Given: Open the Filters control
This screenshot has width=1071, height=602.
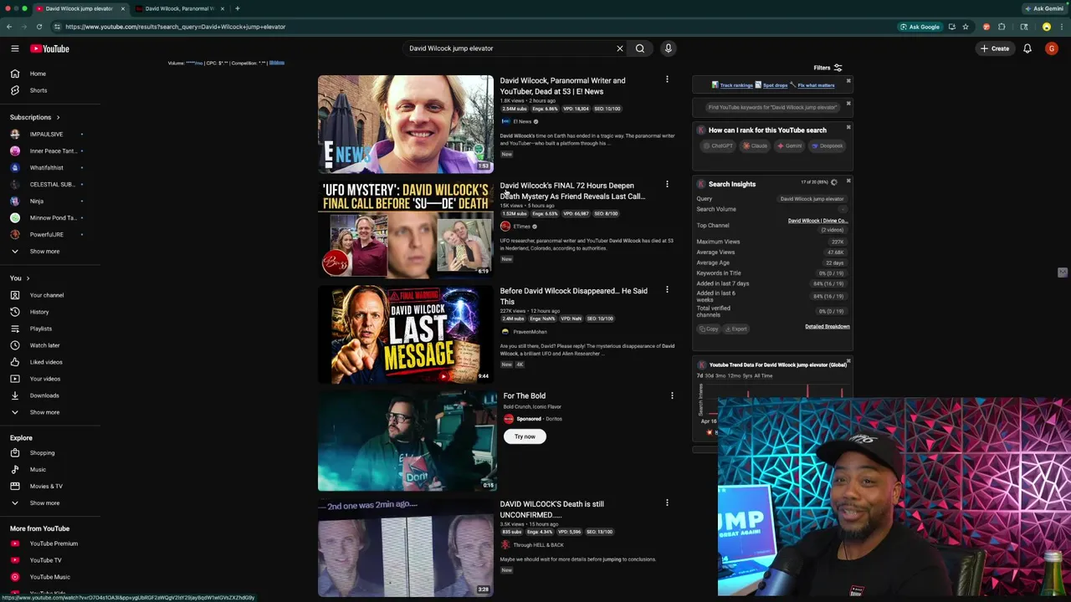Looking at the screenshot, I should click(828, 68).
